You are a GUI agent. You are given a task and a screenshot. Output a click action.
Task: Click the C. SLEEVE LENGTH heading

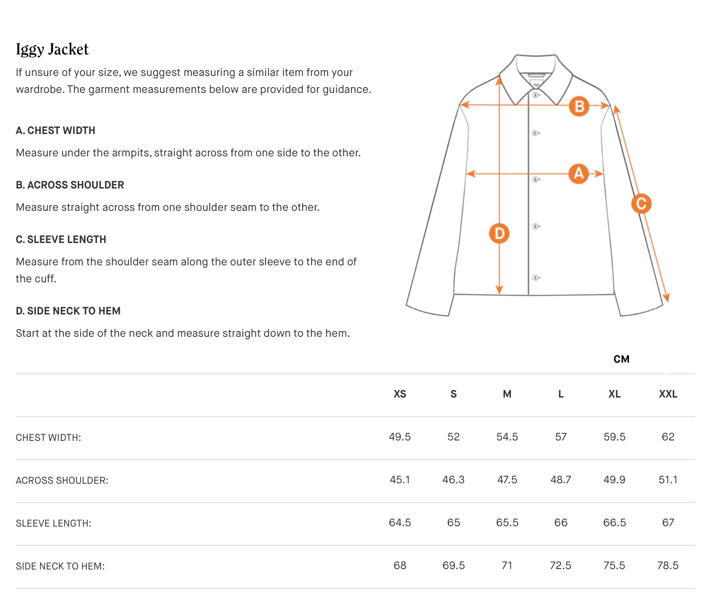point(61,239)
